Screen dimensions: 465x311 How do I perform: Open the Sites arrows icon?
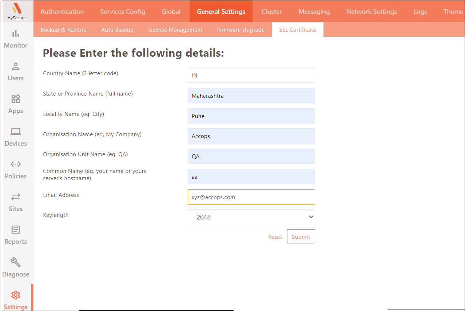(x=16, y=197)
